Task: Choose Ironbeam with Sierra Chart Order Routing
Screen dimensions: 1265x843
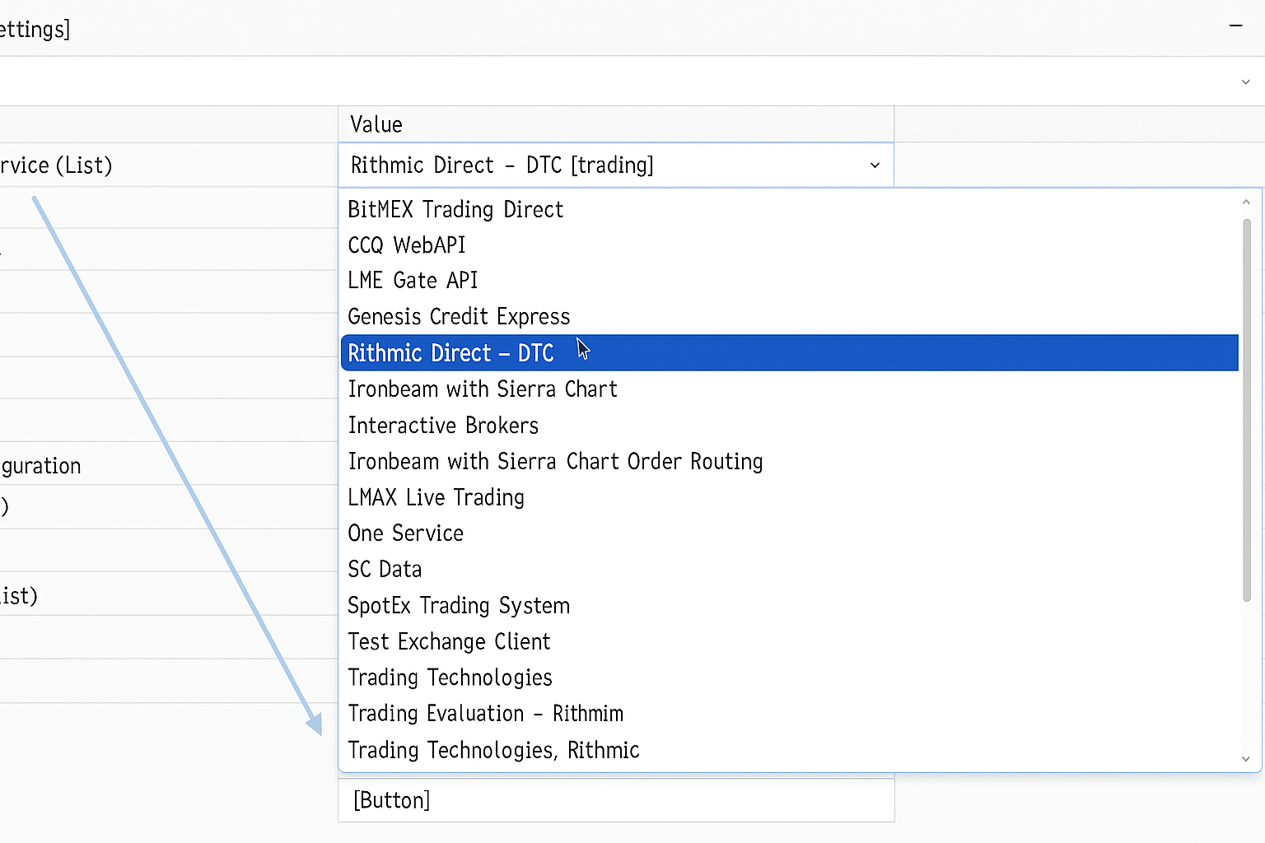Action: 789,461
